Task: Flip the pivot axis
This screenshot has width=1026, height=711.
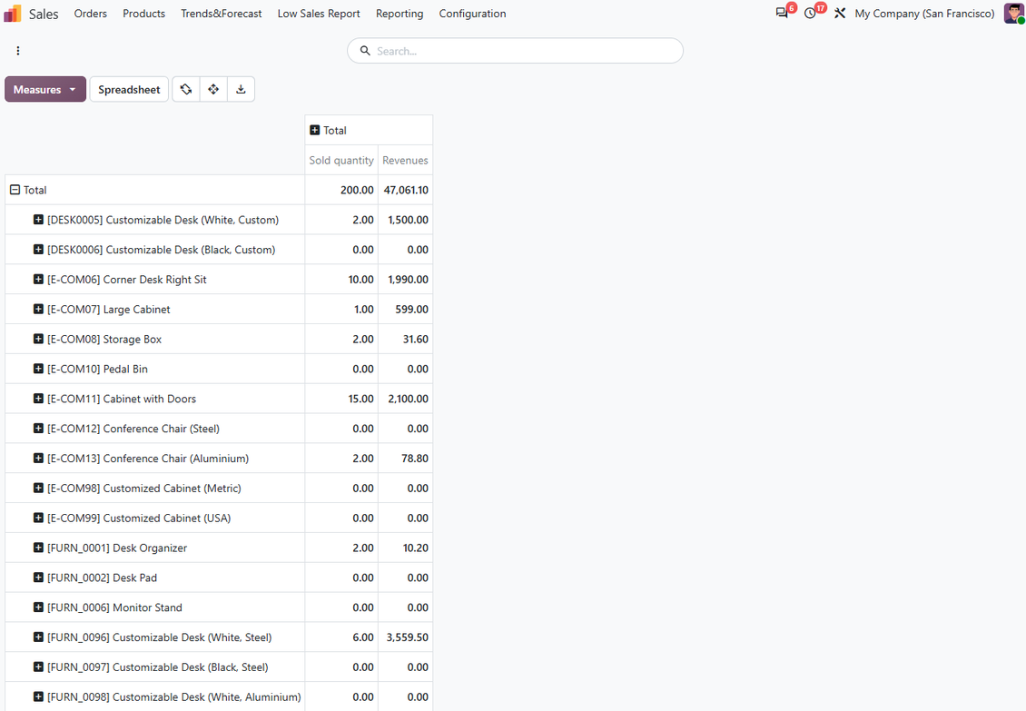Action: tap(186, 89)
